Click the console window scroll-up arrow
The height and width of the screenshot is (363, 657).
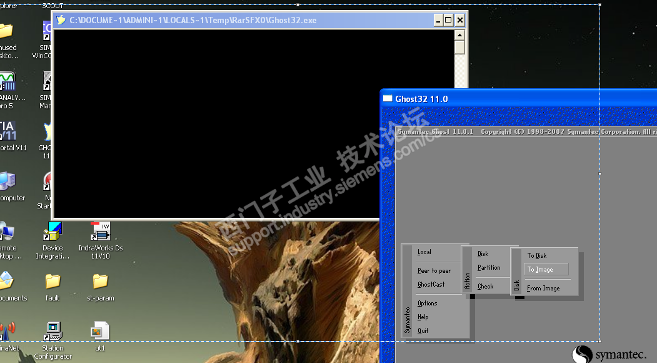pyautogui.click(x=459, y=35)
